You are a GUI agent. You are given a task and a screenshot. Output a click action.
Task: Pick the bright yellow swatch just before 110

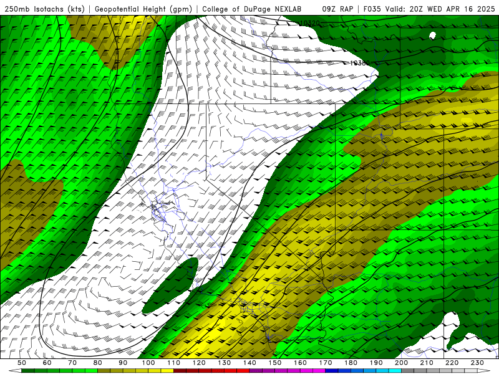[x=167, y=371]
